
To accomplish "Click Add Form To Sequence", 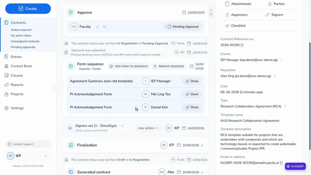I will [x=129, y=66].
